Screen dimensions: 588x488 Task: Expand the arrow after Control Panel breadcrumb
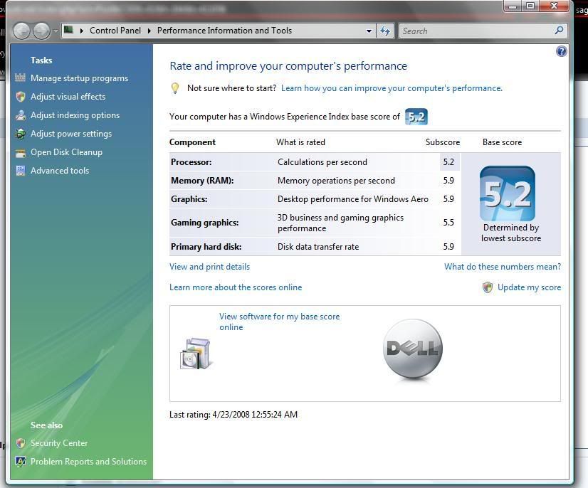click(149, 31)
